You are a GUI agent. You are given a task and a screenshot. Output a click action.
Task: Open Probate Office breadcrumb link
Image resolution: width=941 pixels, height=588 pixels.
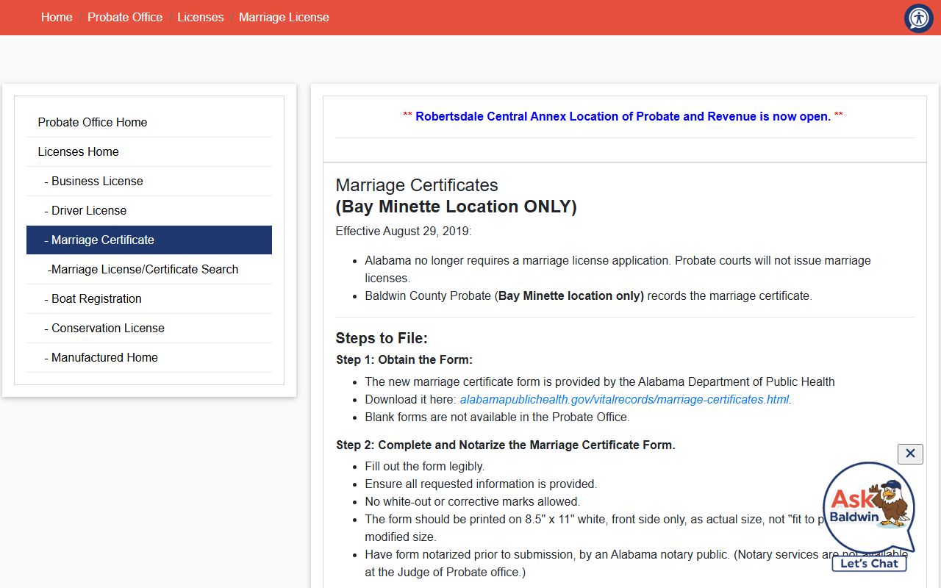pos(125,17)
